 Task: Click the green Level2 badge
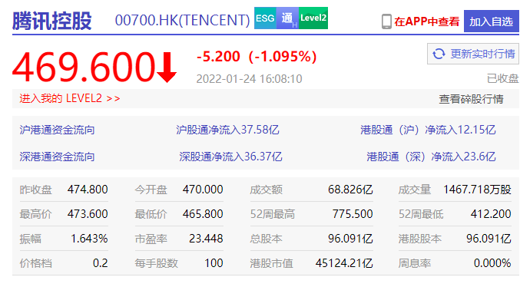coord(313,18)
